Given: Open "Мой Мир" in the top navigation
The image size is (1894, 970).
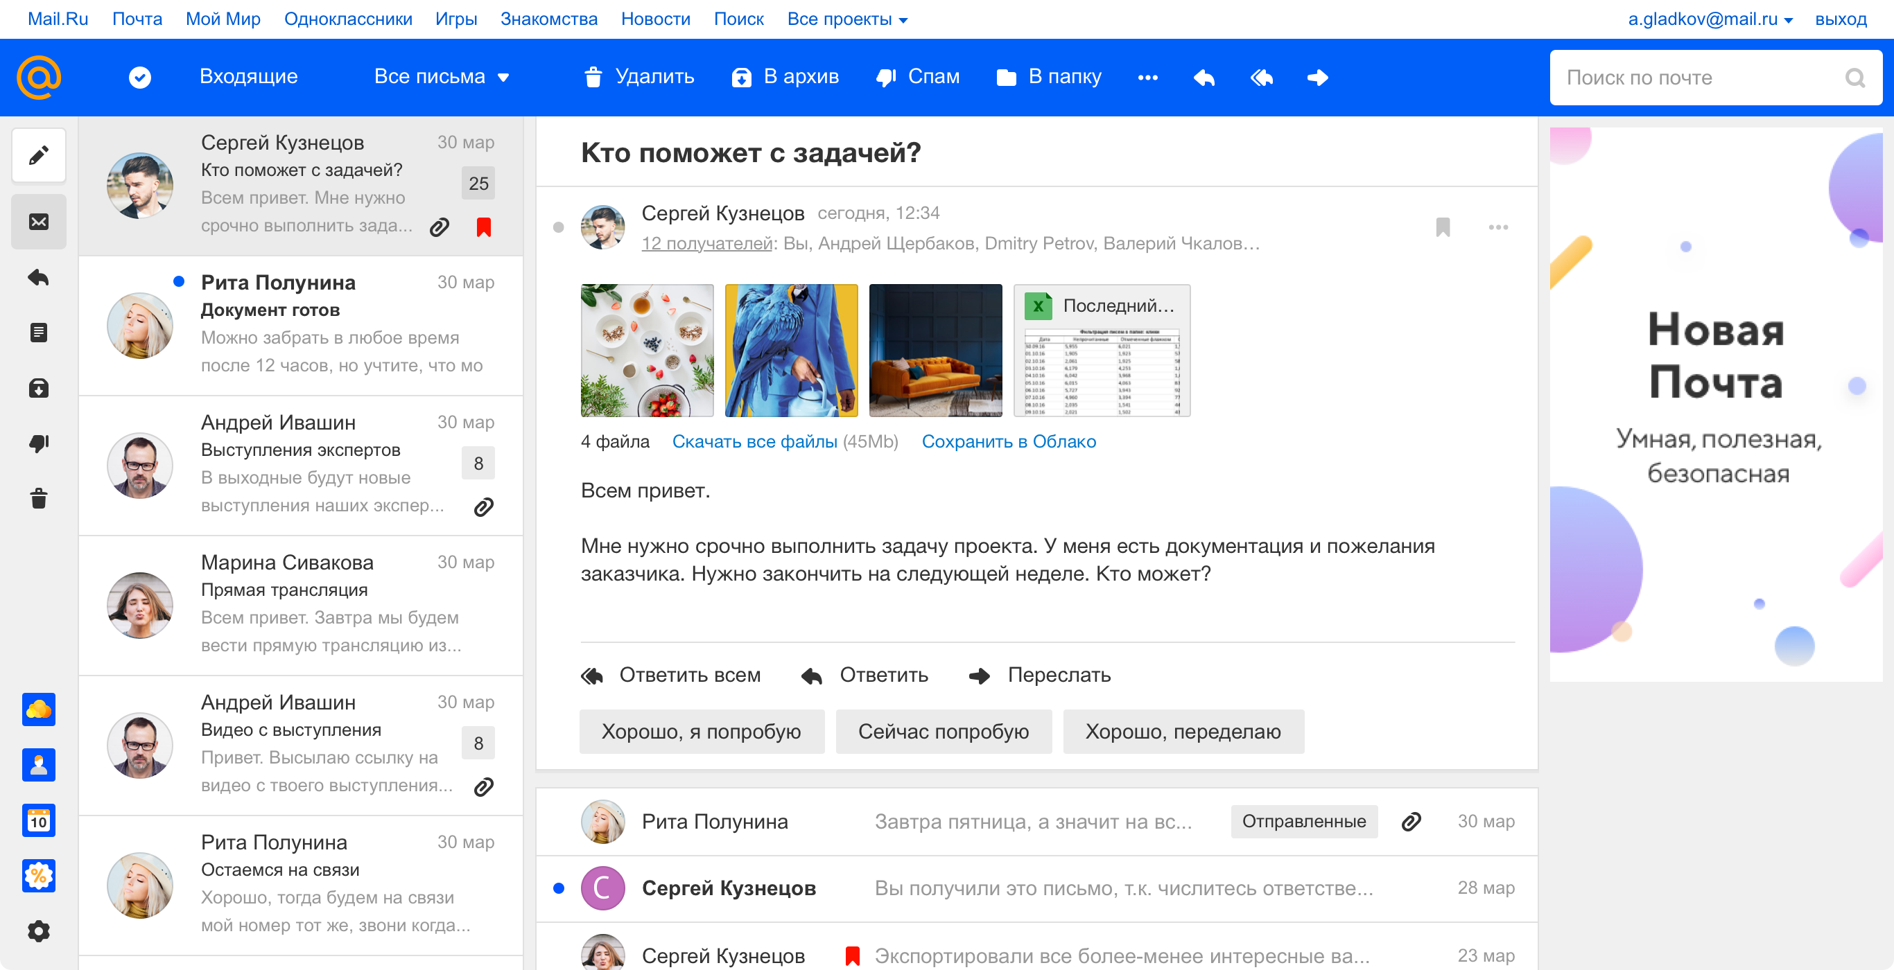Looking at the screenshot, I should pos(223,19).
